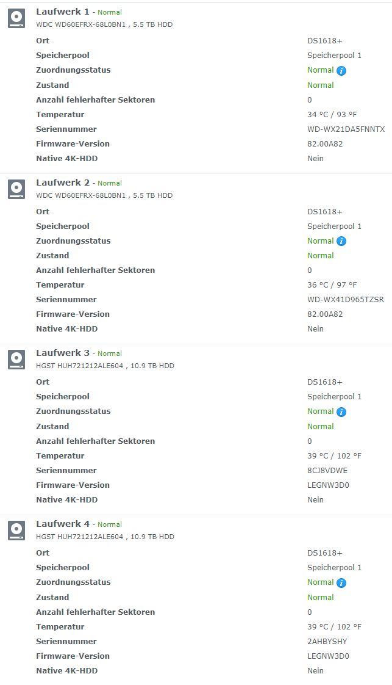Open info icon beside Laufwerk 2 Zuordnungsstatus
Viewport: 392px width, 685px height.
pyautogui.click(x=341, y=241)
